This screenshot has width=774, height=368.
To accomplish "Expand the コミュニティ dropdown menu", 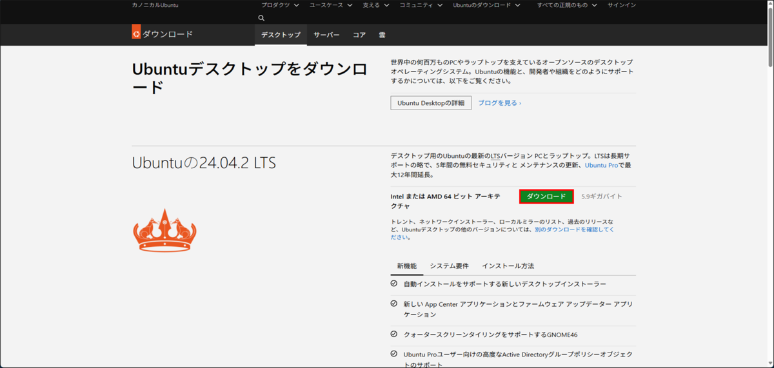I will pos(421,5).
